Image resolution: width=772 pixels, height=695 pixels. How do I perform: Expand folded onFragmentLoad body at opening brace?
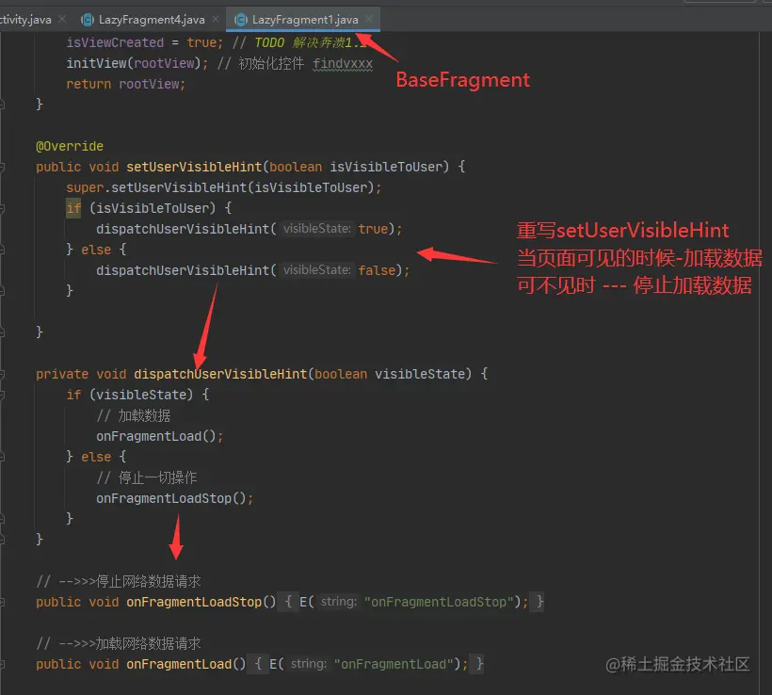pos(258,664)
